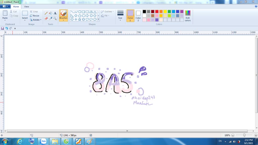The image size is (258, 145).
Task: Click the zoom slider handle
Action: tap(244, 135)
